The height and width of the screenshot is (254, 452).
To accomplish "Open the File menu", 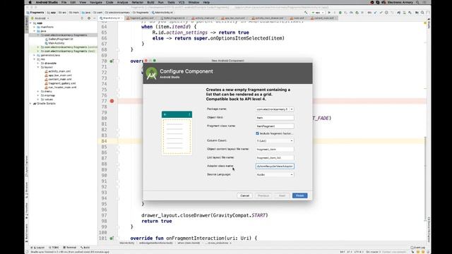I will pyautogui.click(x=64, y=2).
